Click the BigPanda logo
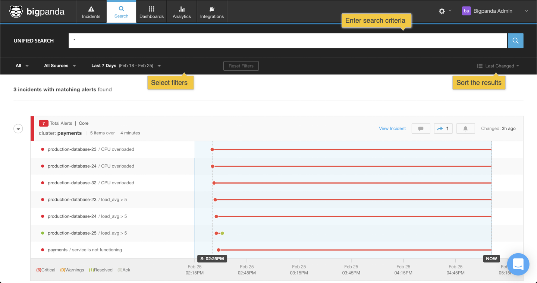Screen dimensions: 537x283 click(37, 12)
